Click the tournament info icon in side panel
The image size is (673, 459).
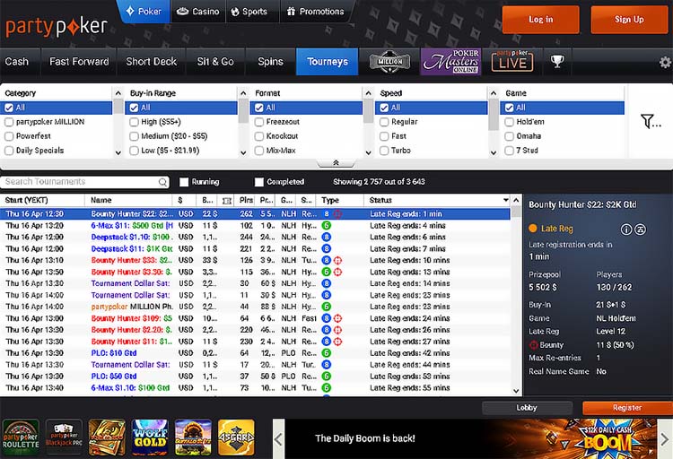click(x=626, y=229)
